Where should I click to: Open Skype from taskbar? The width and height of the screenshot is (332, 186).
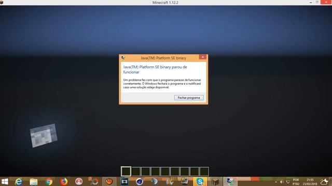coord(200,181)
